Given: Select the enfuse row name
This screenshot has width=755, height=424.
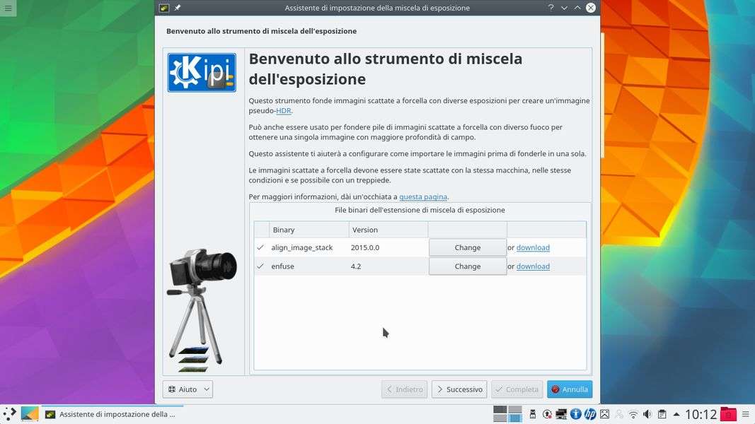Looking at the screenshot, I should click(x=282, y=266).
